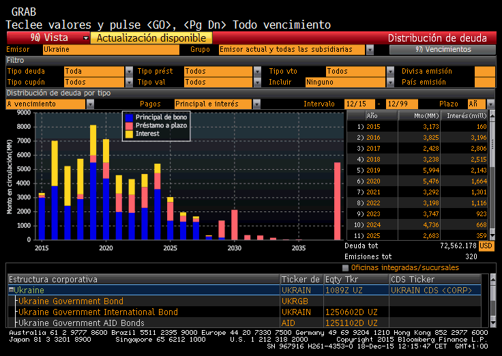This screenshot has height=356, width=502.
Task: Select the 2) 2016 row in the table
Action: 417,138
